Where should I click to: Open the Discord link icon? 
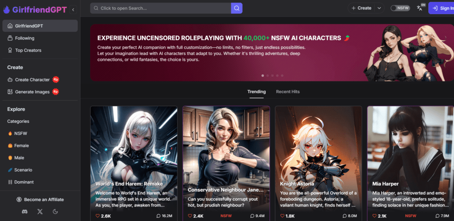coord(25,211)
